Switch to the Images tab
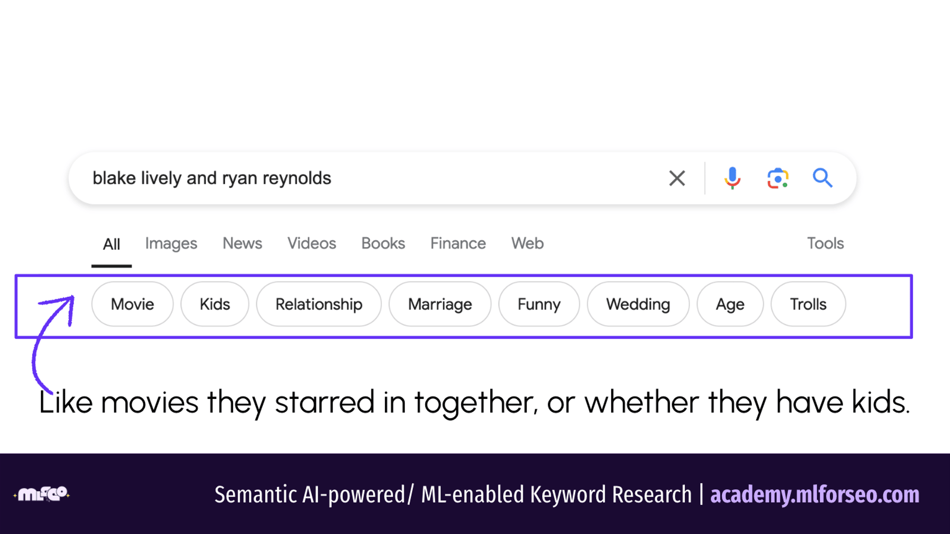This screenshot has width=950, height=534. coord(171,243)
